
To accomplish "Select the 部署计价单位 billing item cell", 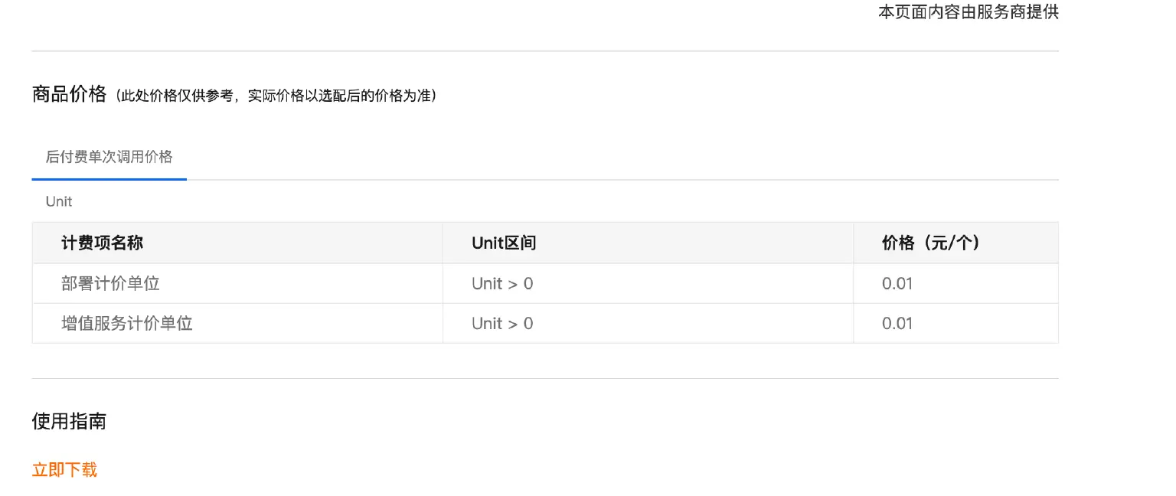I will click(x=110, y=283).
